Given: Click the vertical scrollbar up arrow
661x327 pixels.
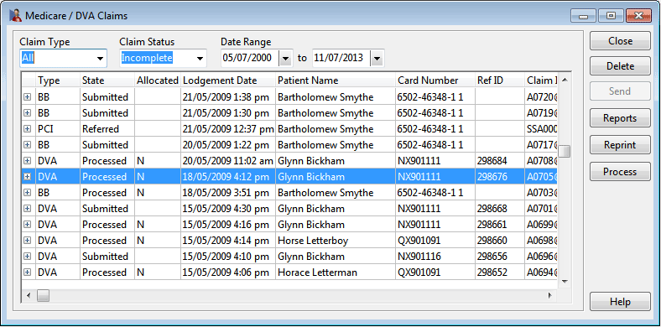Looking at the screenshot, I should (x=565, y=79).
